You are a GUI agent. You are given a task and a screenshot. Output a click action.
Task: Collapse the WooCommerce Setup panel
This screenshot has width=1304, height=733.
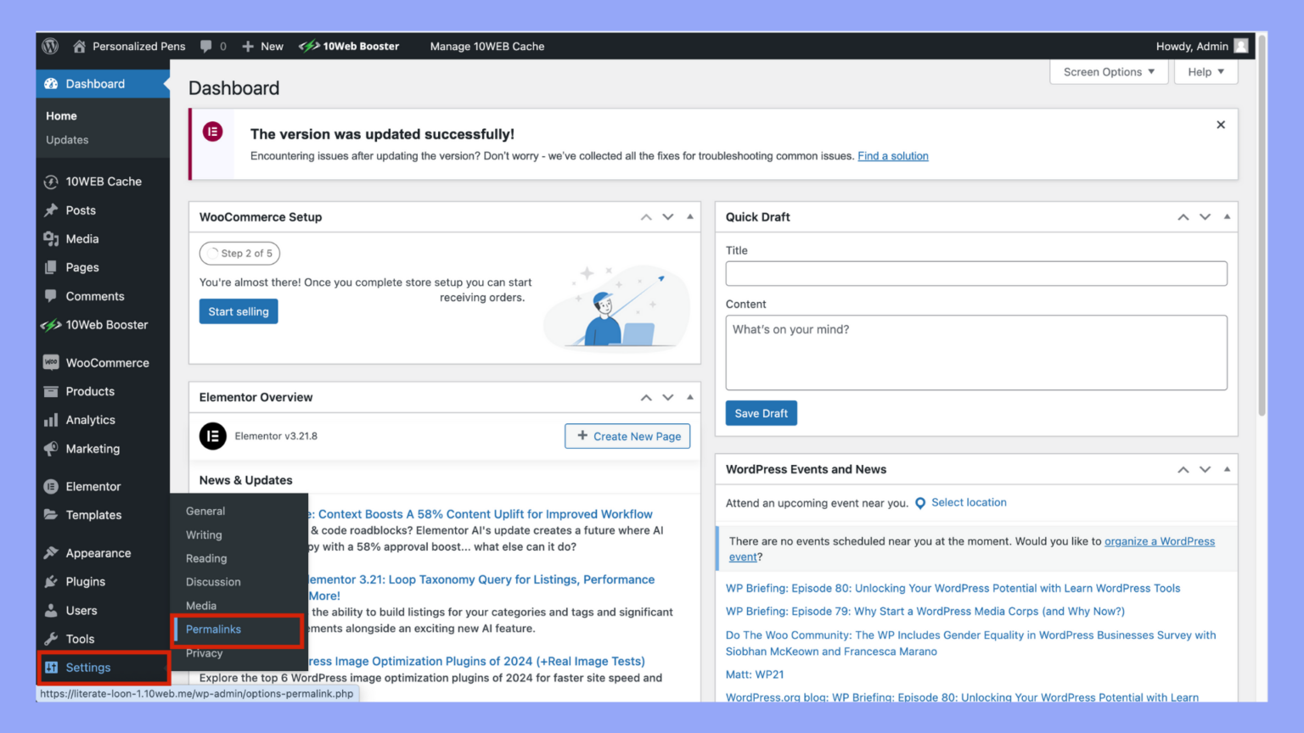click(690, 217)
